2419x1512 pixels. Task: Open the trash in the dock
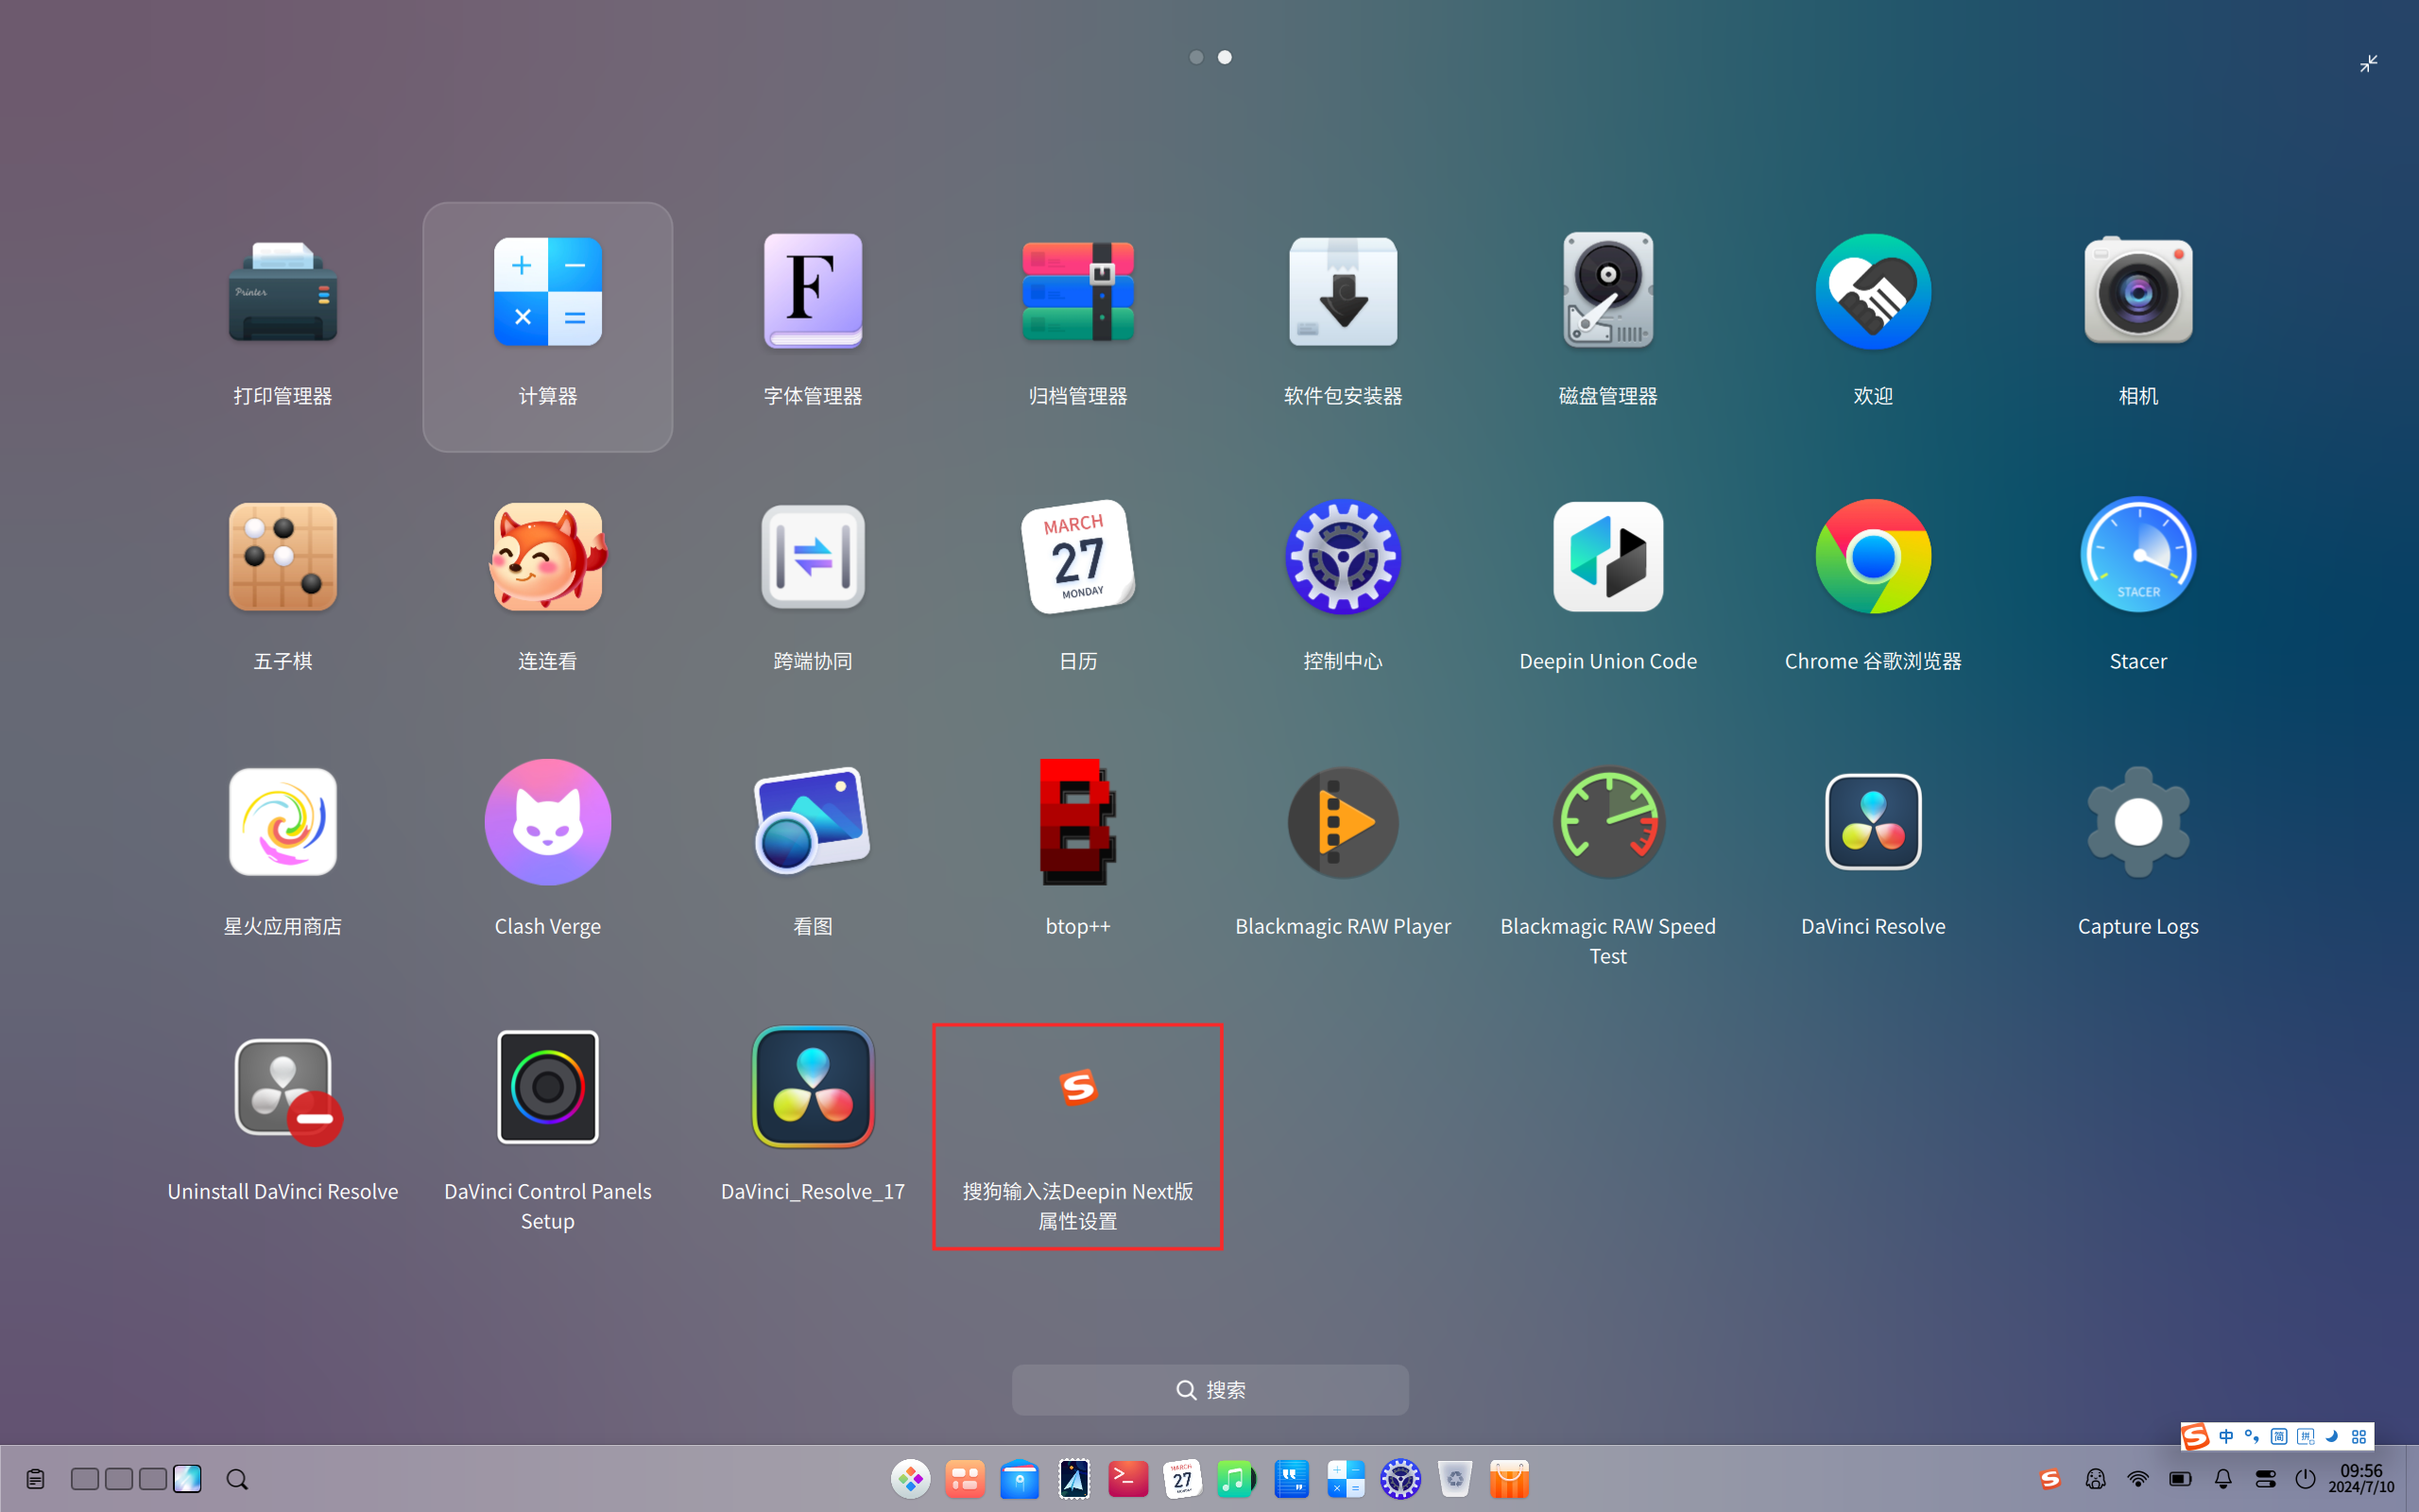(1454, 1478)
